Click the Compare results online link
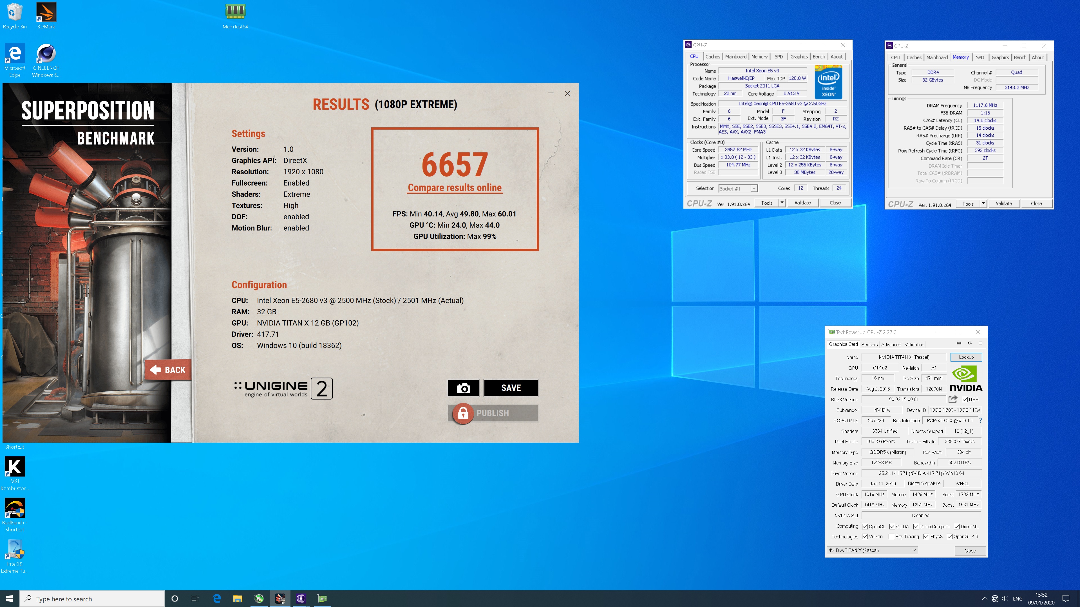Screen dimensions: 1080x607 click(x=455, y=188)
